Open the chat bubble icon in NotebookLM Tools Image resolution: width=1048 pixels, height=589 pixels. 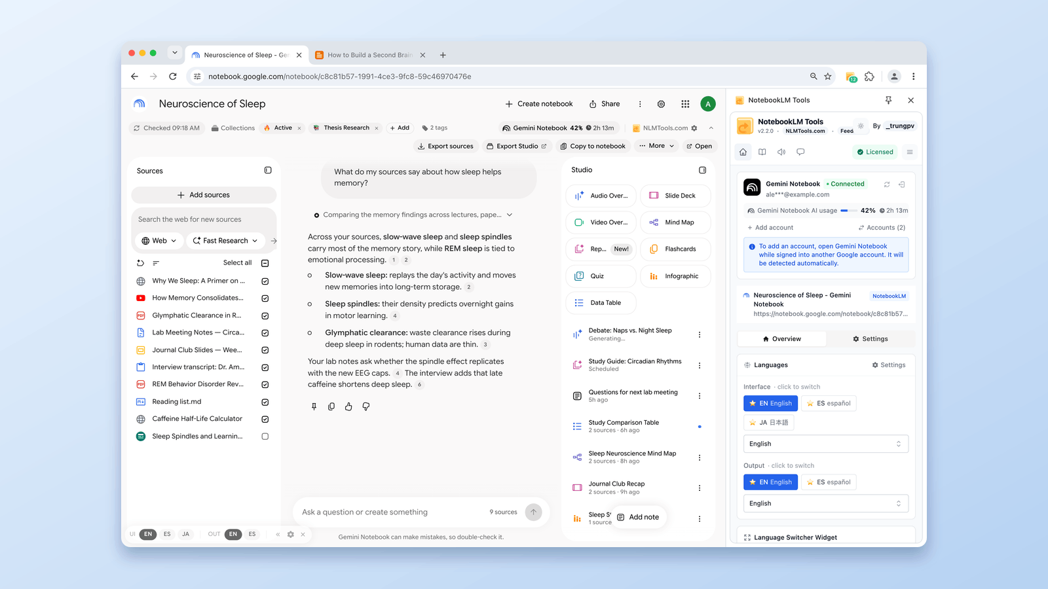pyautogui.click(x=800, y=152)
